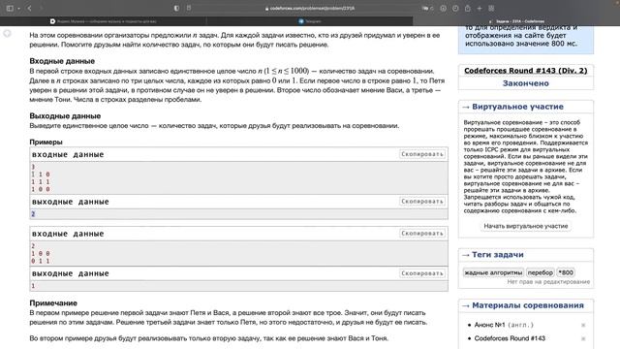Open the Анонс №1 link

tap(489, 325)
